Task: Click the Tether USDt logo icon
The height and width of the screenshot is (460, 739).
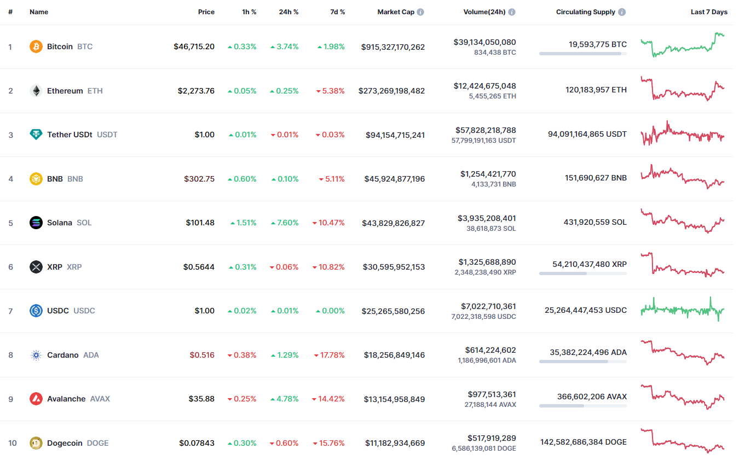Action: tap(36, 135)
